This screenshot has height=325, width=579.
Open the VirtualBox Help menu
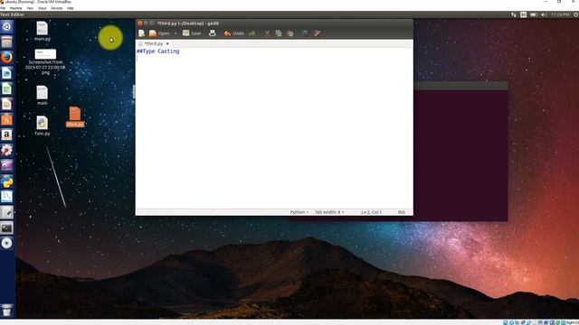coord(71,8)
